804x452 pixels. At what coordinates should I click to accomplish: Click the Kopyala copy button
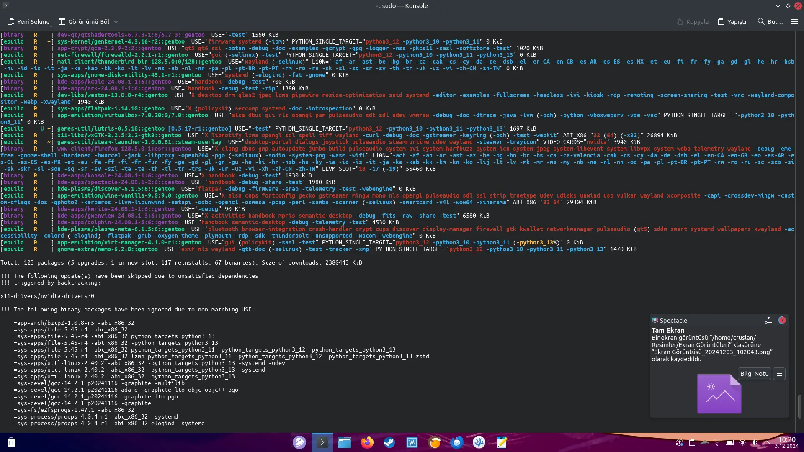[x=693, y=21]
